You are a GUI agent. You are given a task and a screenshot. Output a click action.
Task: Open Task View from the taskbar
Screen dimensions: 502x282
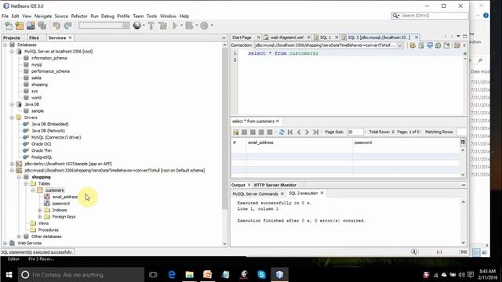point(153,275)
